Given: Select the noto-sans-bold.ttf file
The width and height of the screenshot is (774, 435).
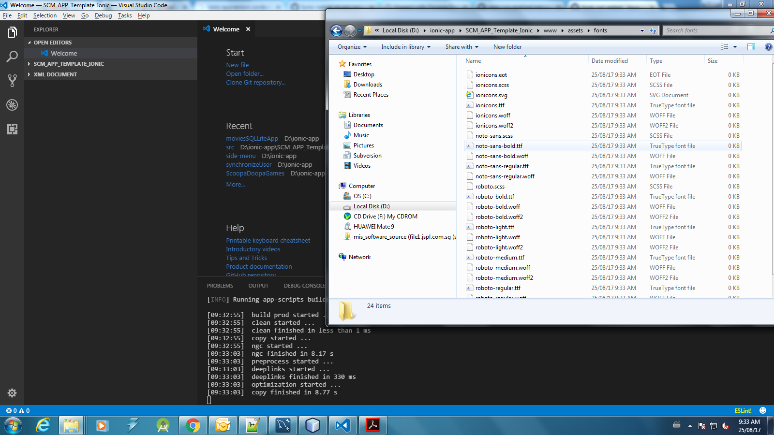Looking at the screenshot, I should tap(499, 146).
